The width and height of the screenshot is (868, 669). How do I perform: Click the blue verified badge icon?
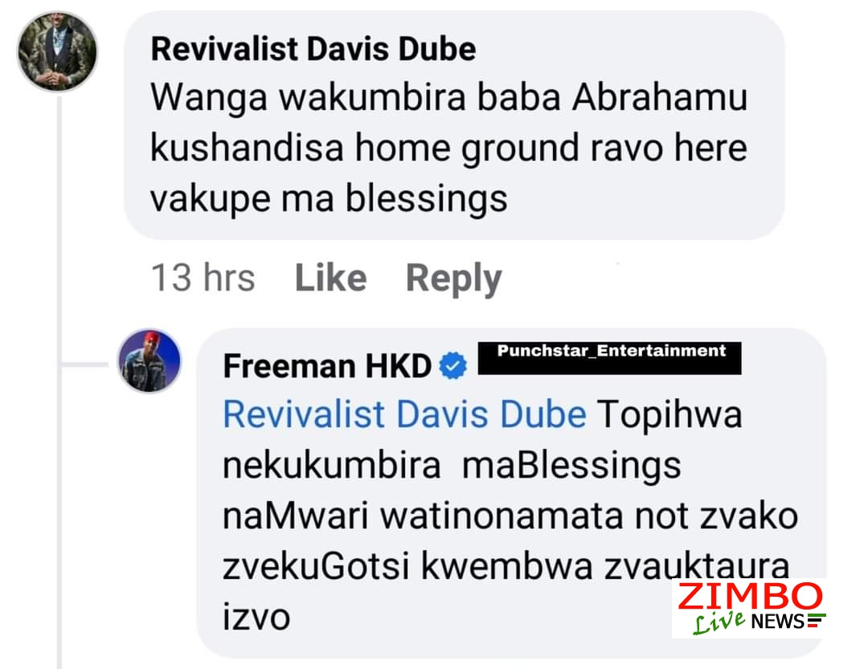click(452, 365)
